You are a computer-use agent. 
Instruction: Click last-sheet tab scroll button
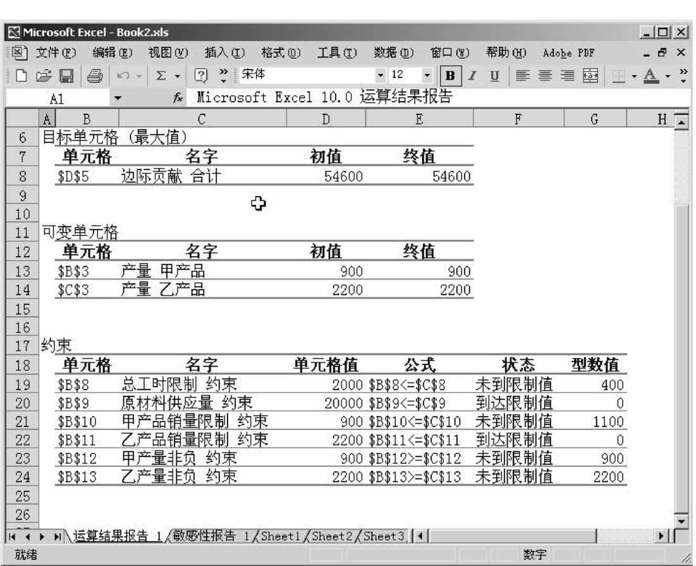(58, 537)
